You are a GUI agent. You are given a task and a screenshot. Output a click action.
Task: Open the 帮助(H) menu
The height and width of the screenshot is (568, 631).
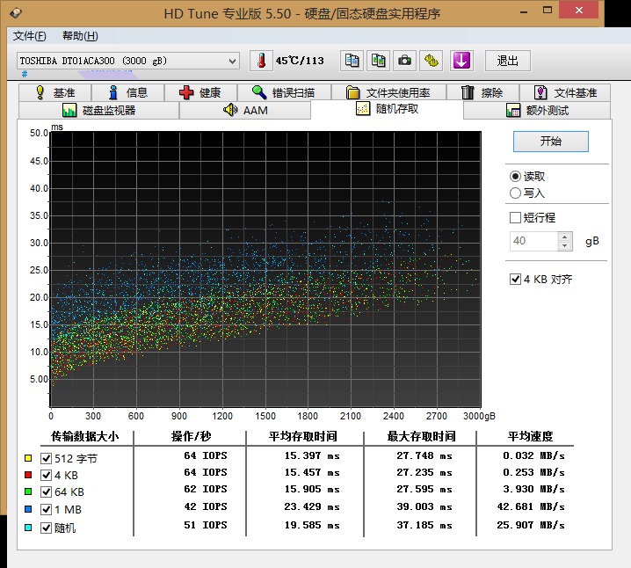pyautogui.click(x=80, y=36)
